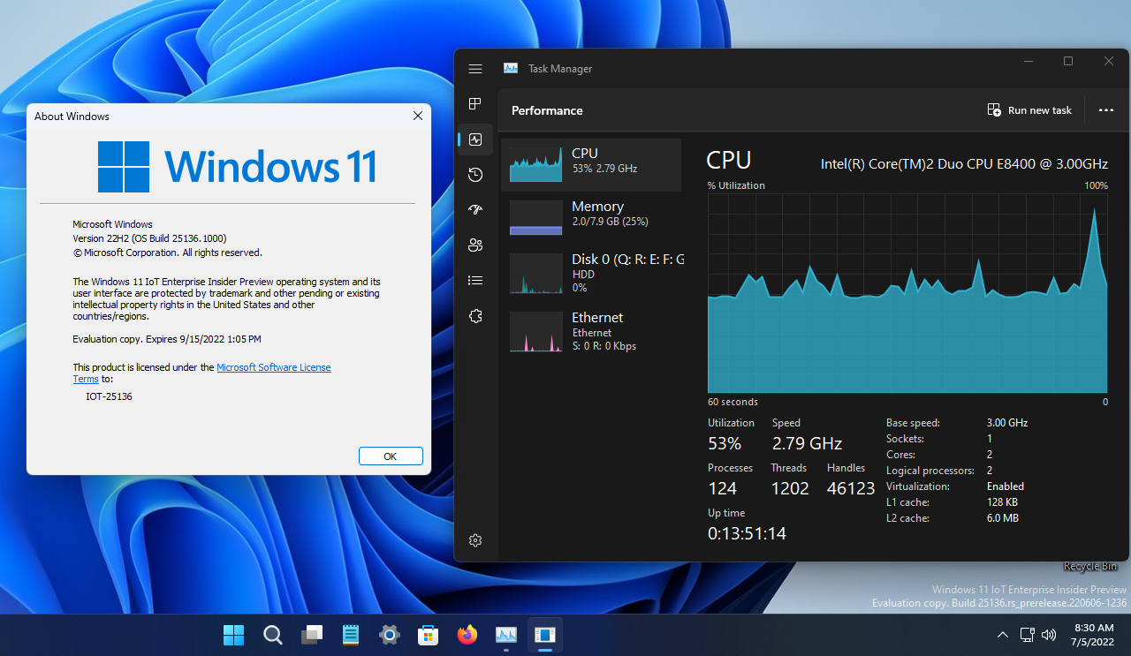Open Details page icon in sidebar
The height and width of the screenshot is (656, 1131).
click(x=475, y=281)
